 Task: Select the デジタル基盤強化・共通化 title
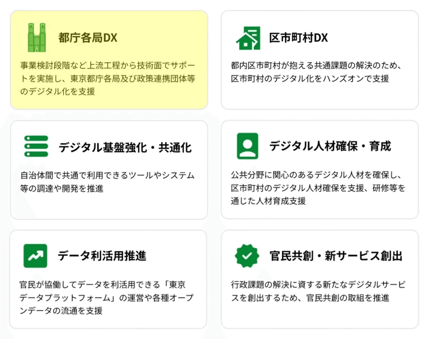coord(125,147)
